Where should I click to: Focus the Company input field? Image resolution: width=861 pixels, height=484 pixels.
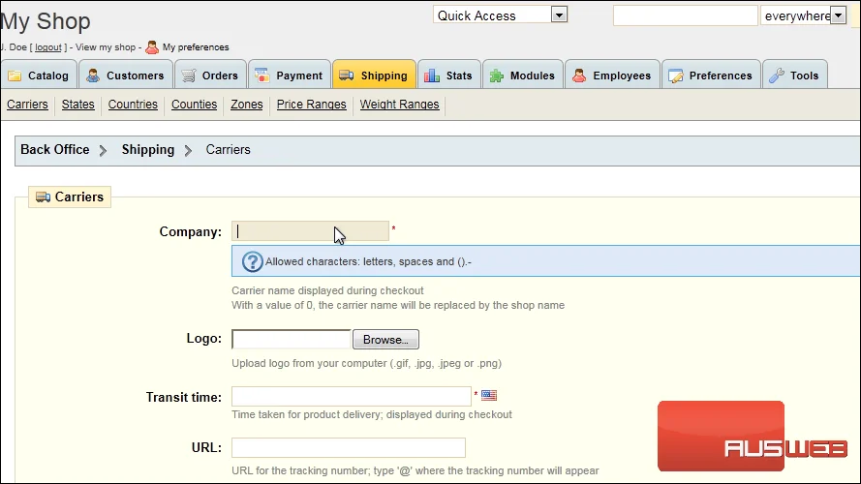310,231
